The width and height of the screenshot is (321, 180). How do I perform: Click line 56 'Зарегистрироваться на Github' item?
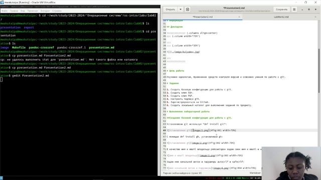click(x=188, y=102)
